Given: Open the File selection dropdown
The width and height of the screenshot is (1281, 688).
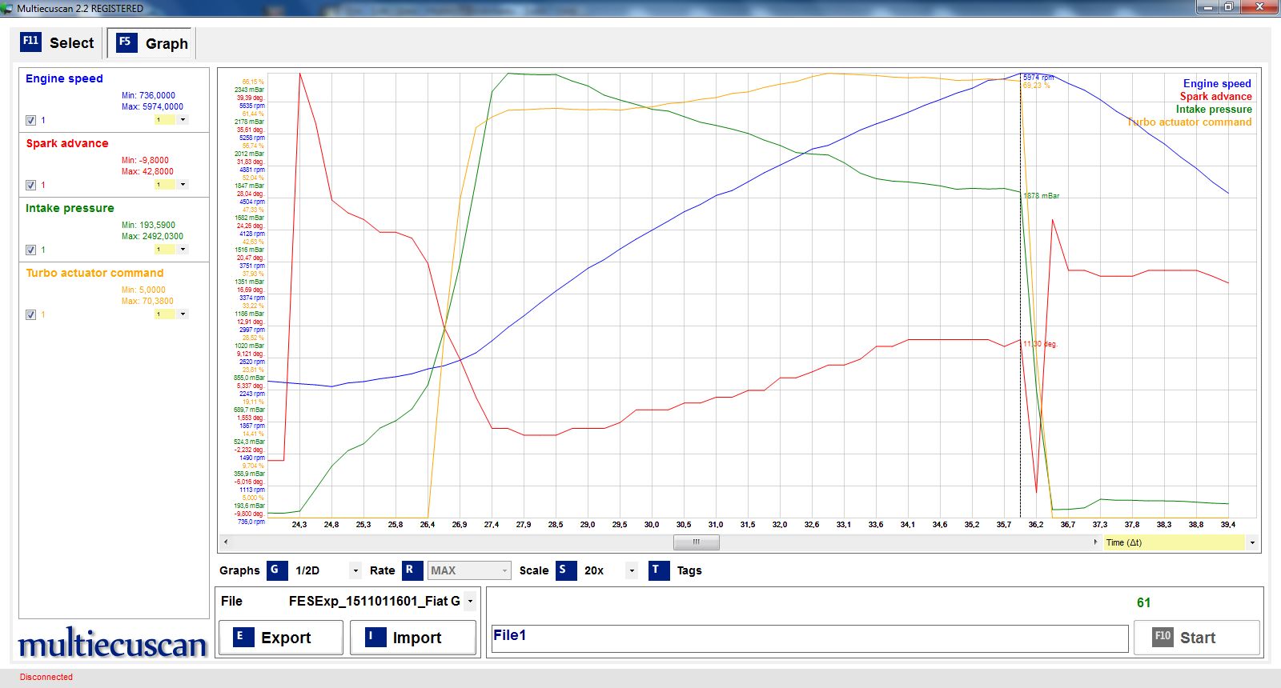Looking at the screenshot, I should coord(470,601).
